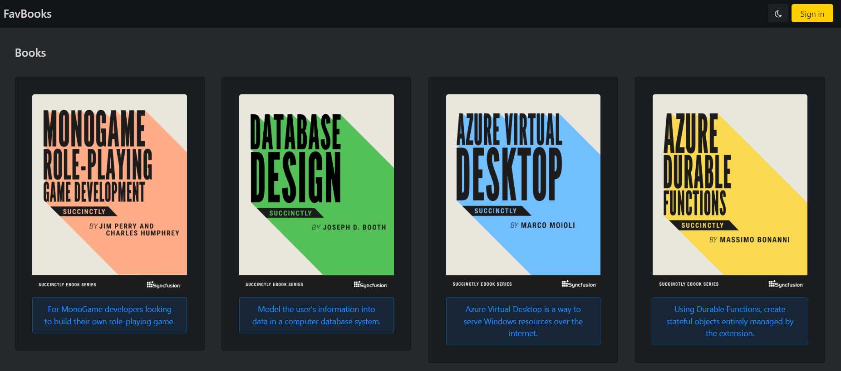The height and width of the screenshot is (371, 841).
Task: Click the Syncfusion logo under Durable Functions cover
Action: (x=786, y=284)
